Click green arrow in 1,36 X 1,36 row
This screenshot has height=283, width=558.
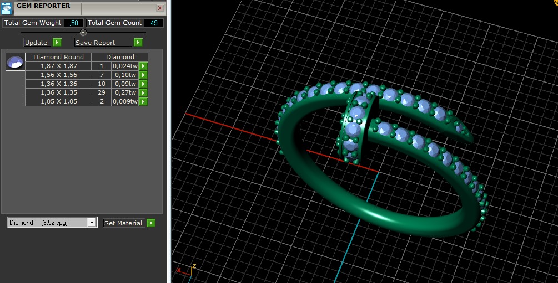coord(143,84)
